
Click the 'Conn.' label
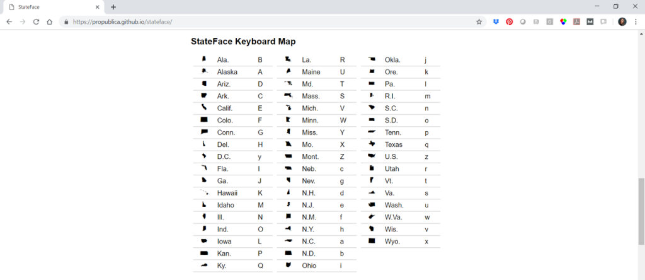226,132
